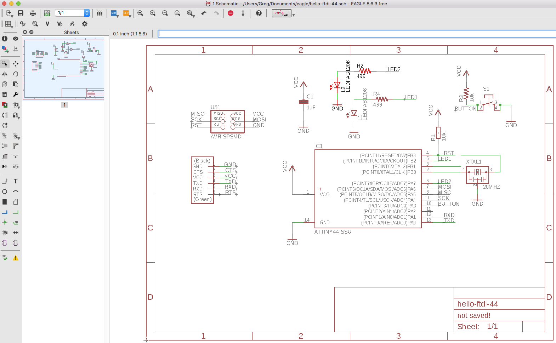Select the sheet 1 thumbnail preview
Image resolution: width=556 pixels, height=343 pixels.
click(63, 68)
